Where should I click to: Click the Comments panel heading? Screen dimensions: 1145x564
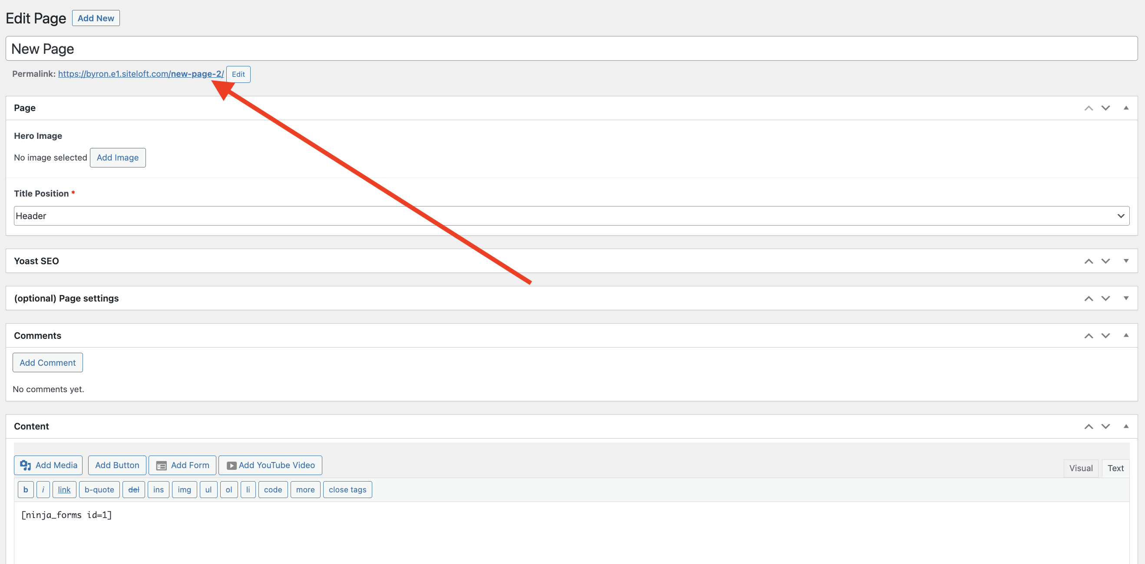[37, 336]
